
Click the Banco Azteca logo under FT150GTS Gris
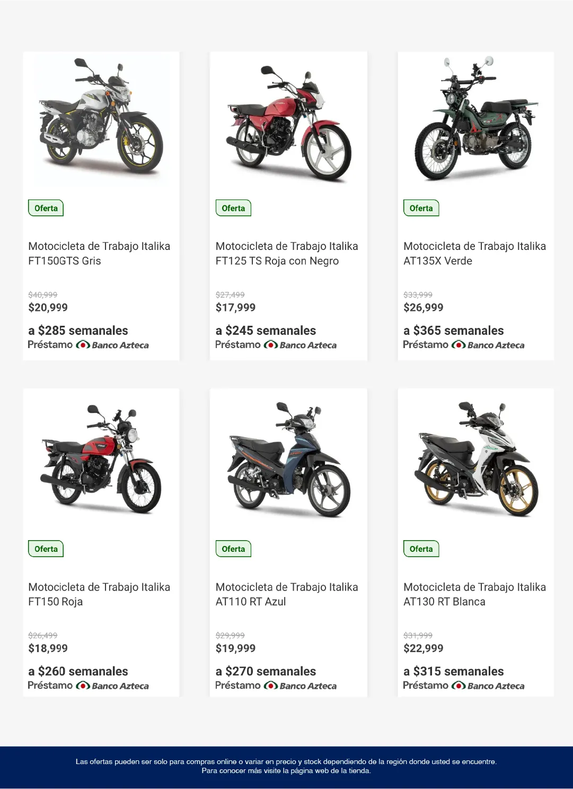point(112,345)
